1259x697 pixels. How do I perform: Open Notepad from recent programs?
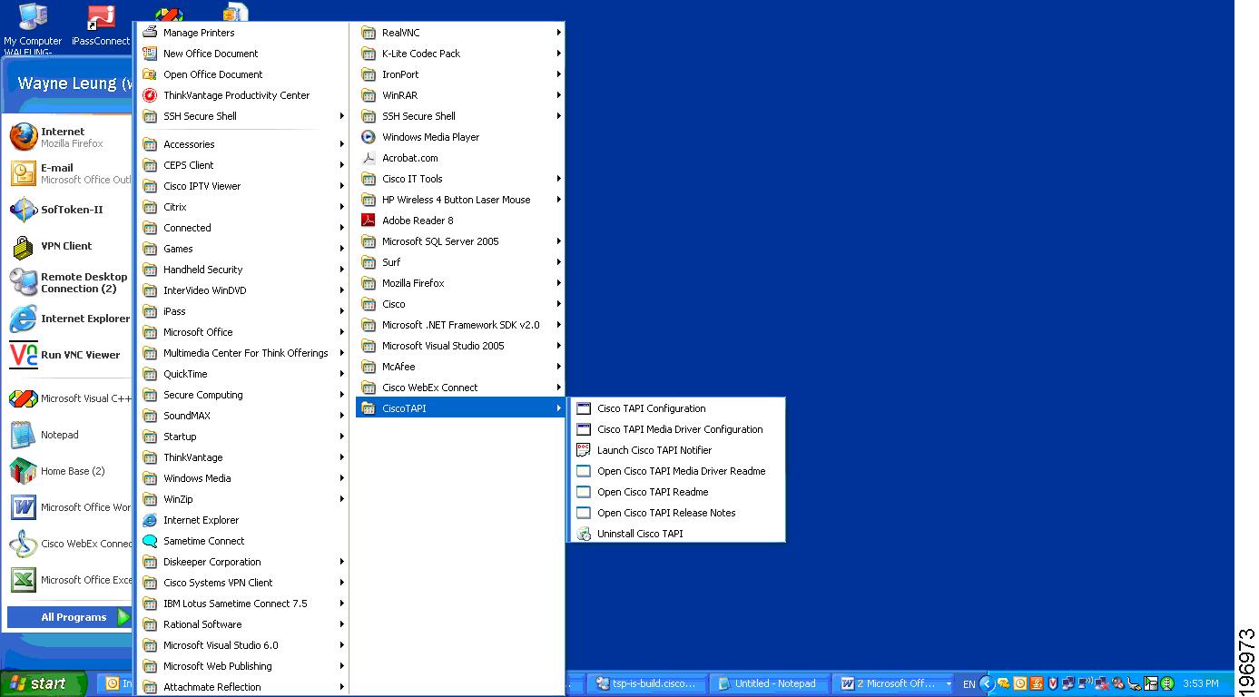click(69, 435)
